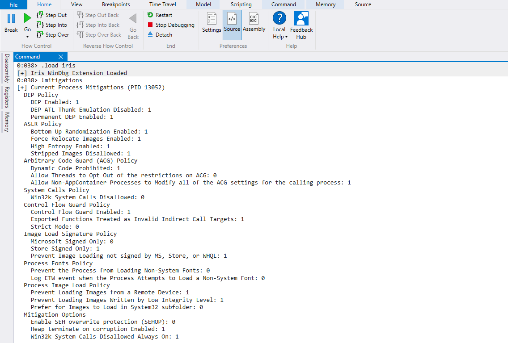Click 'Strict Mode: 0' line
The height and width of the screenshot is (343, 508).
coord(55,226)
